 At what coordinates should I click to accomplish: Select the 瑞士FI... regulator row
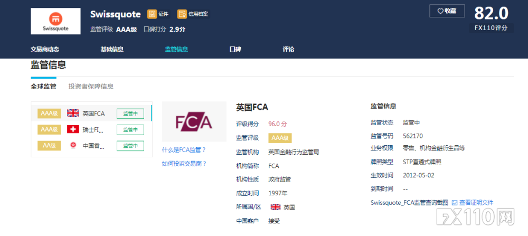91,129
